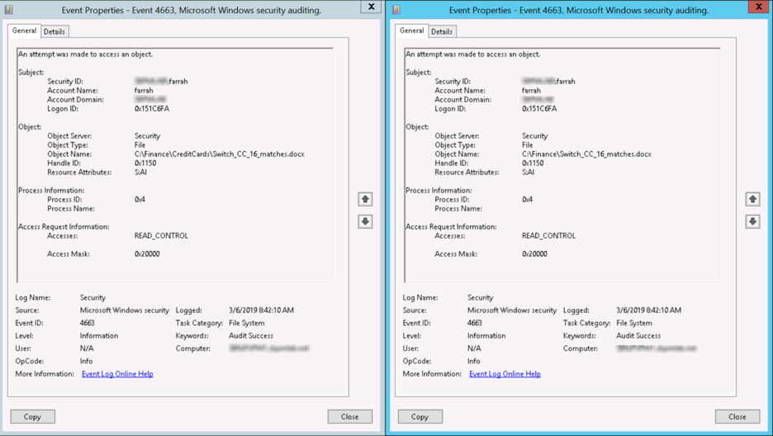Screen dimensions: 773x436
Task: Select Object Type File in right window
Action: (x=528, y=145)
